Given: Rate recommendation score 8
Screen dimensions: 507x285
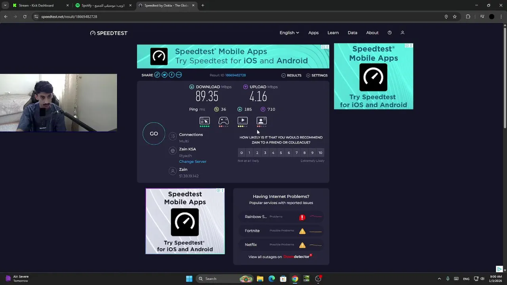Looking at the screenshot, I should point(305,153).
